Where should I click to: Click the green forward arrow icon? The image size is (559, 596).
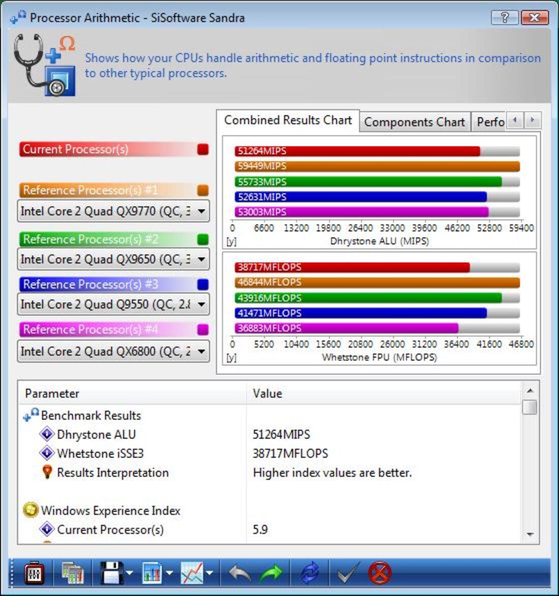point(271,573)
